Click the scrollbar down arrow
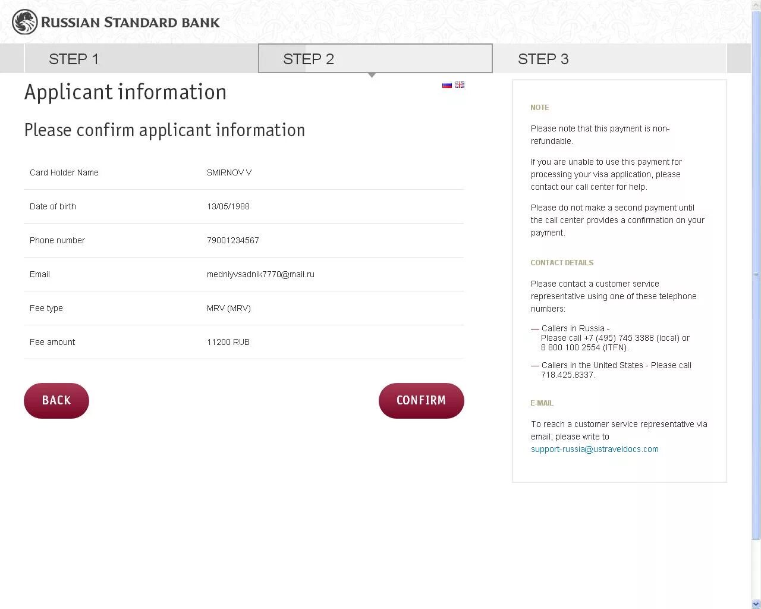761x609 pixels. 756,604
